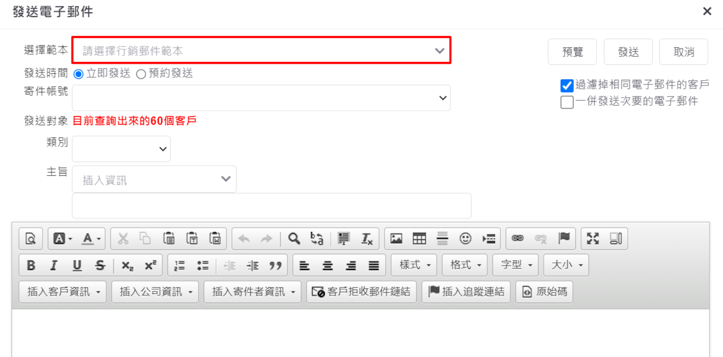This screenshot has height=357, width=723.
Task: Toggle italic formatting
Action: (x=54, y=265)
